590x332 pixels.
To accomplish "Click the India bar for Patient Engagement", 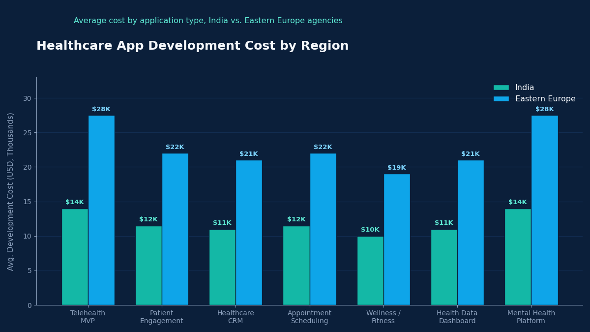I will pyautogui.click(x=148, y=266).
